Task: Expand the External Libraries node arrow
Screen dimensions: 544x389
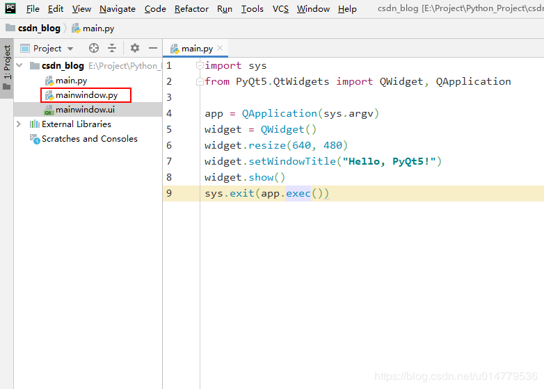Action: [x=19, y=124]
